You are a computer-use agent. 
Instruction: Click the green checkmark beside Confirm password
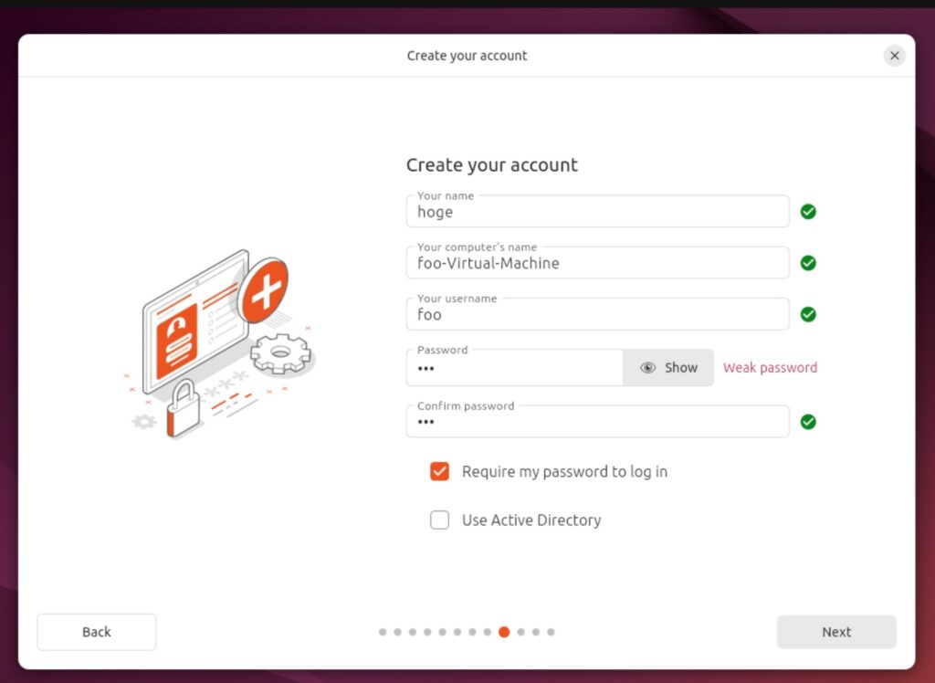coord(808,422)
